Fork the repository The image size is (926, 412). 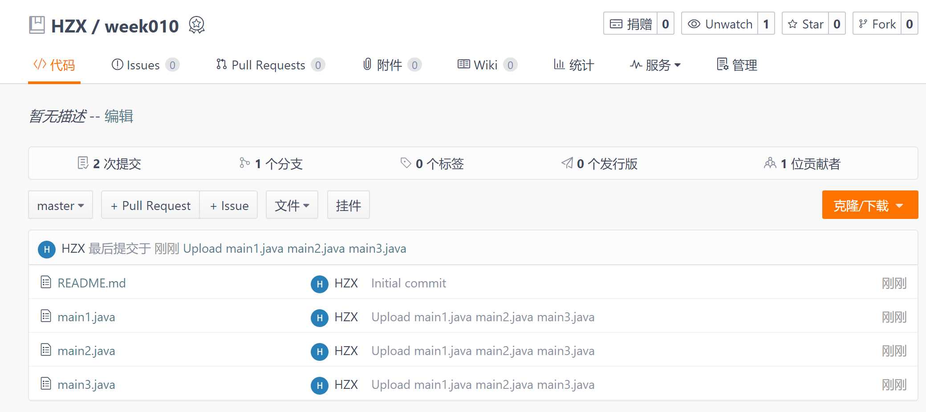877,24
